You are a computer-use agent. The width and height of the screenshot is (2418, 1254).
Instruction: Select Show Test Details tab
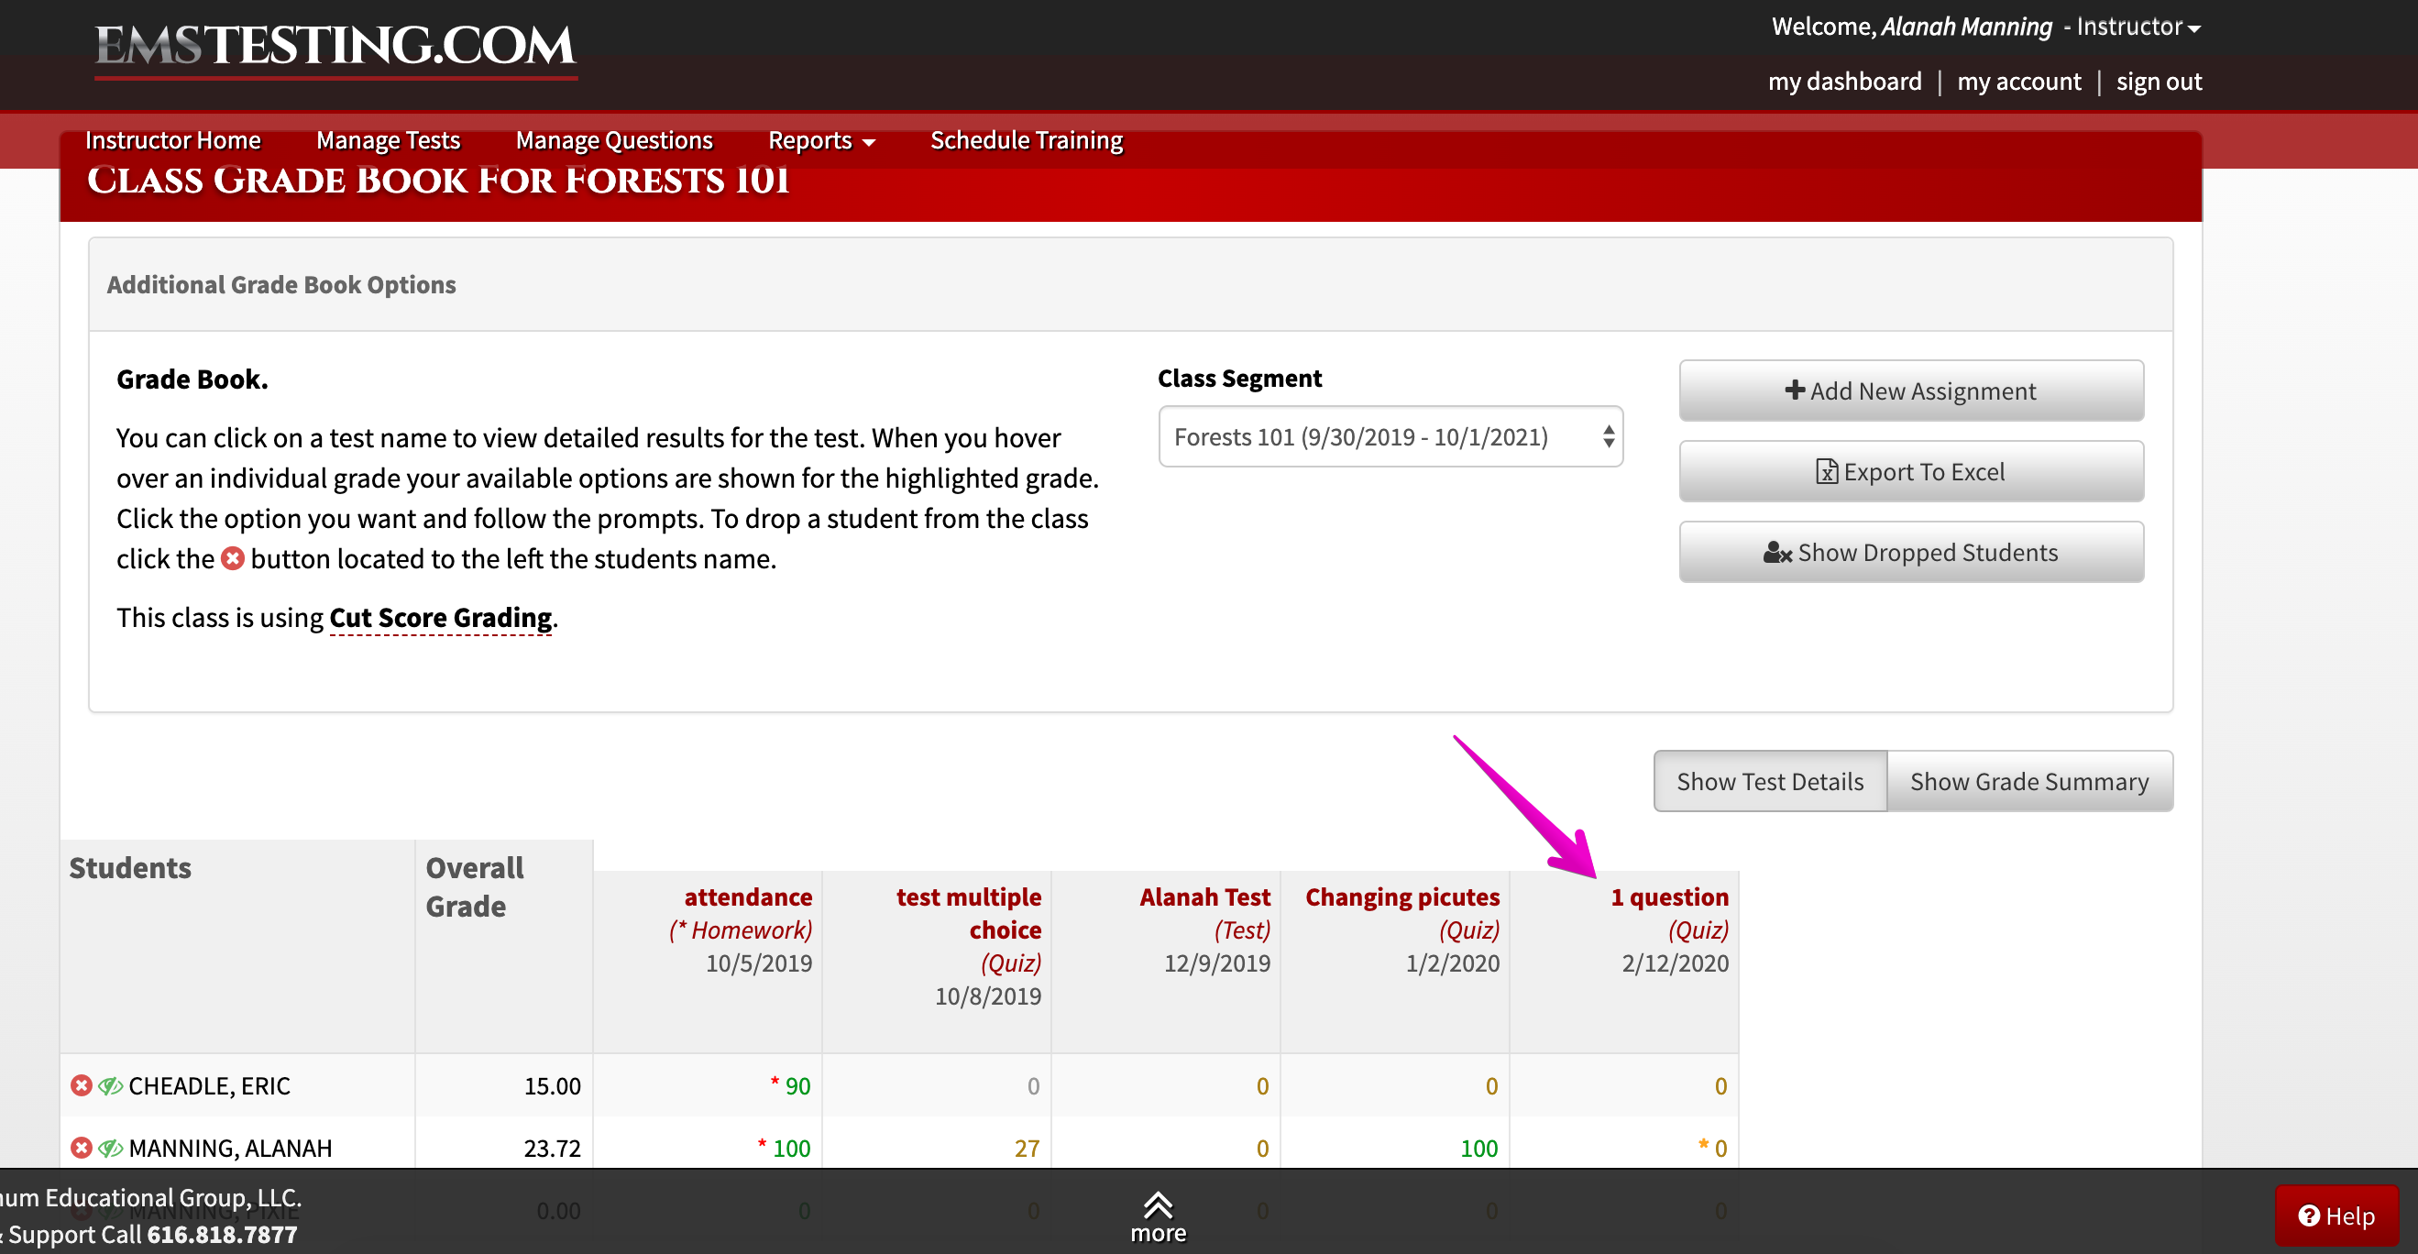(1769, 781)
